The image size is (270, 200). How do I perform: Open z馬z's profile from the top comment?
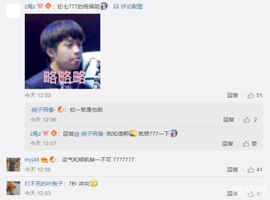[x=30, y=6]
